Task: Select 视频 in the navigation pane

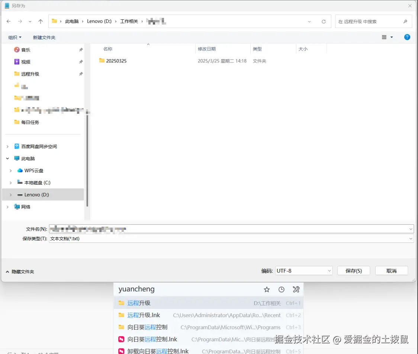Action: [26, 62]
